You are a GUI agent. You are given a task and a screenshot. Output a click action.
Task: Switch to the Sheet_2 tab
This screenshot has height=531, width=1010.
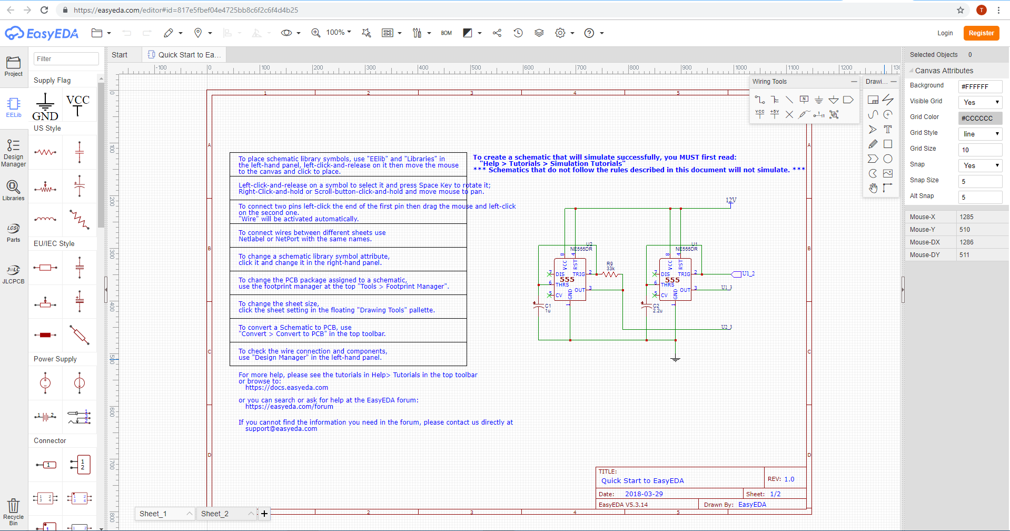pos(215,514)
